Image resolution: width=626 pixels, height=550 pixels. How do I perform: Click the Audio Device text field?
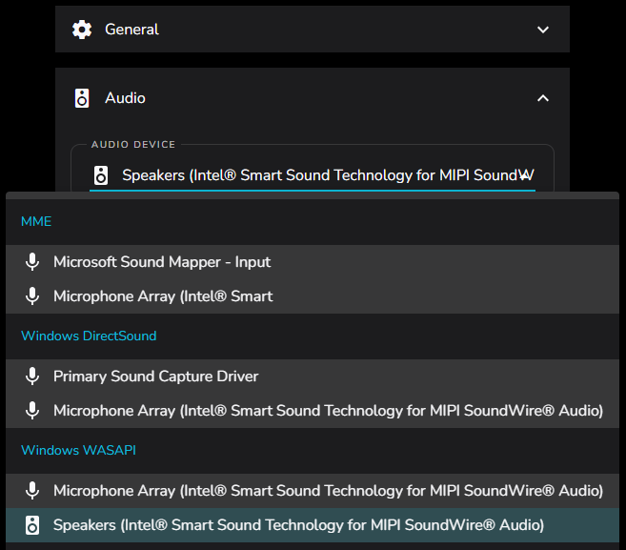313,175
